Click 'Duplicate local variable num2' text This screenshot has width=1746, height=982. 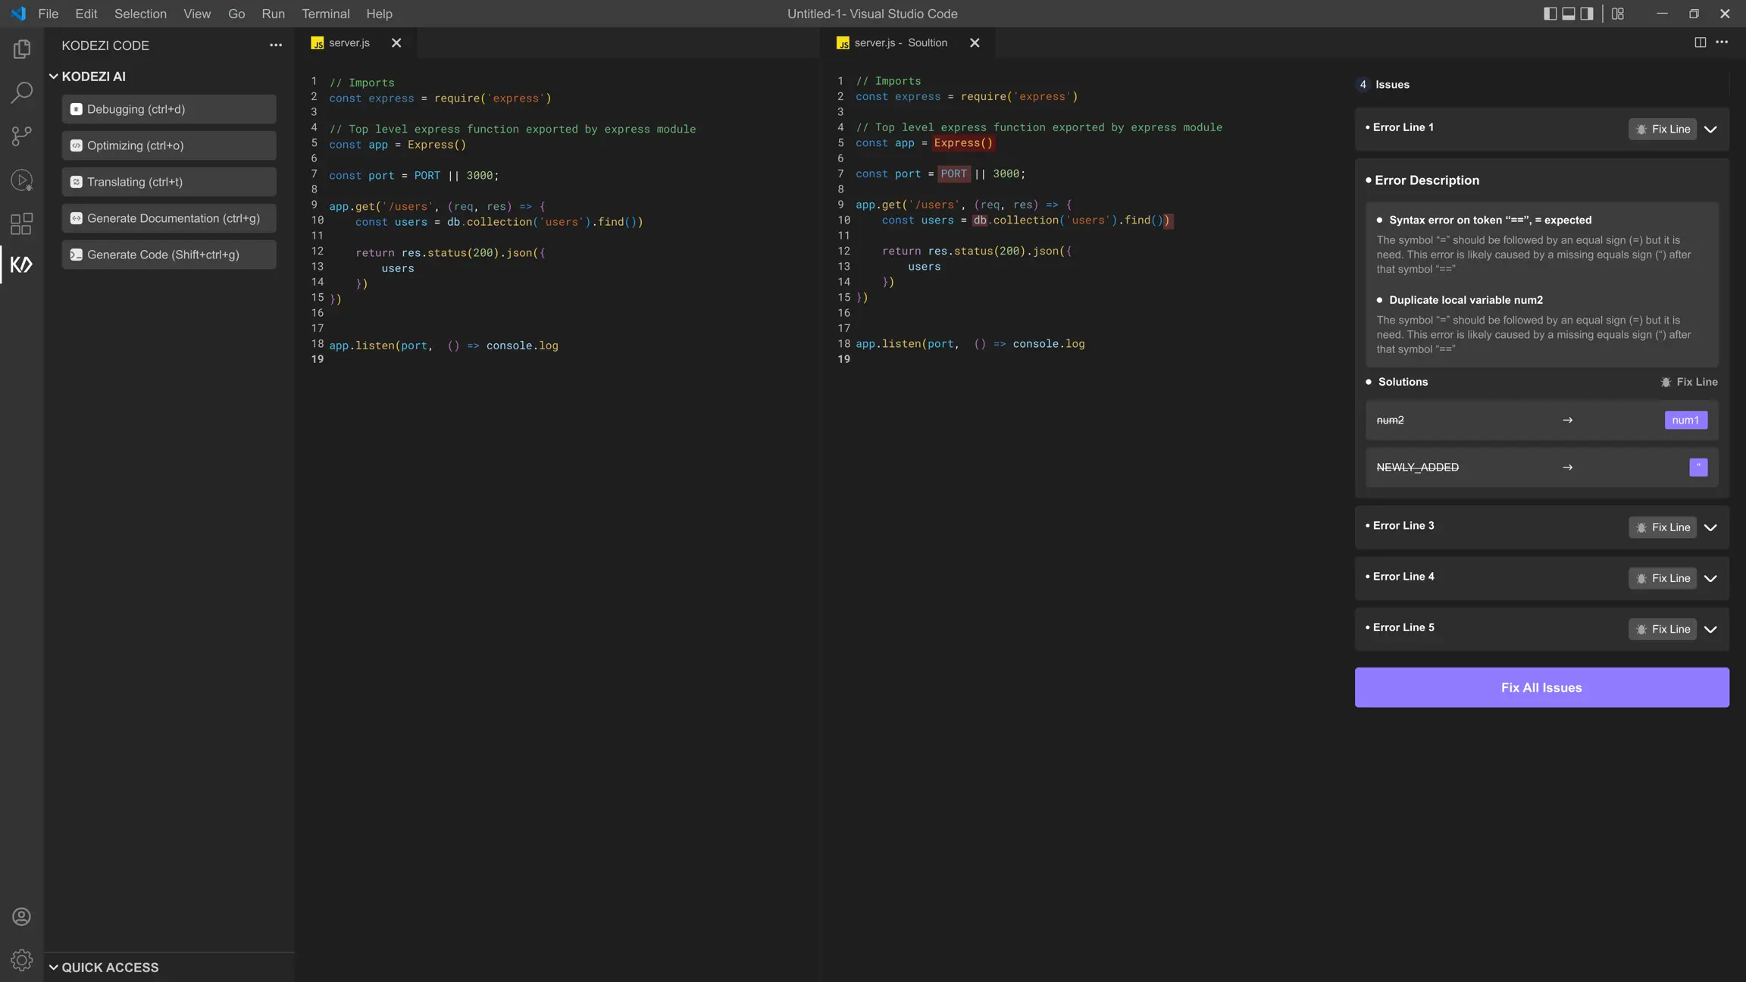(1466, 300)
